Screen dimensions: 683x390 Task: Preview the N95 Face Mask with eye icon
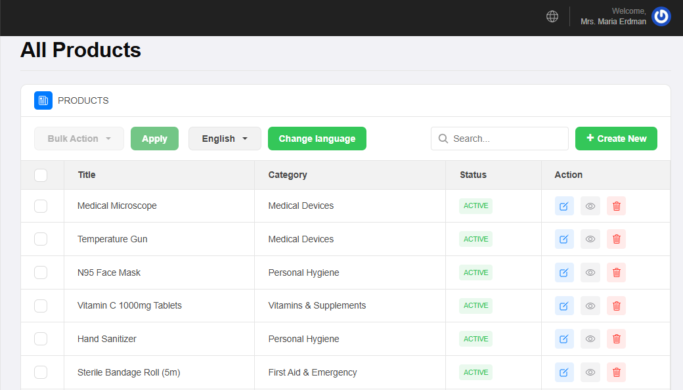(590, 272)
